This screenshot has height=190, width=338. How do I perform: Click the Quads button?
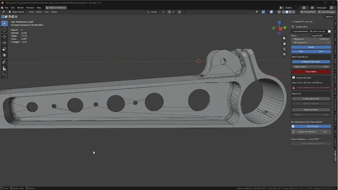[311, 47]
